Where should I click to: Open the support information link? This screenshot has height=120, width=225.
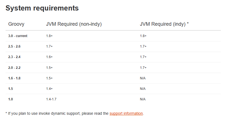point(126,113)
